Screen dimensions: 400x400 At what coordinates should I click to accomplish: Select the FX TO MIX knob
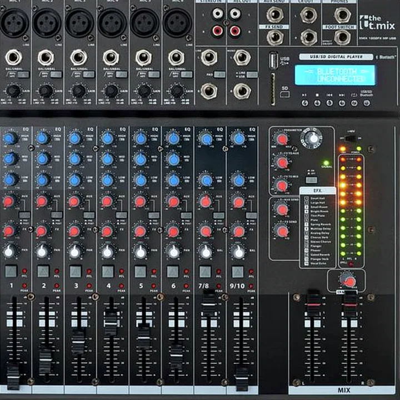coord(282,185)
